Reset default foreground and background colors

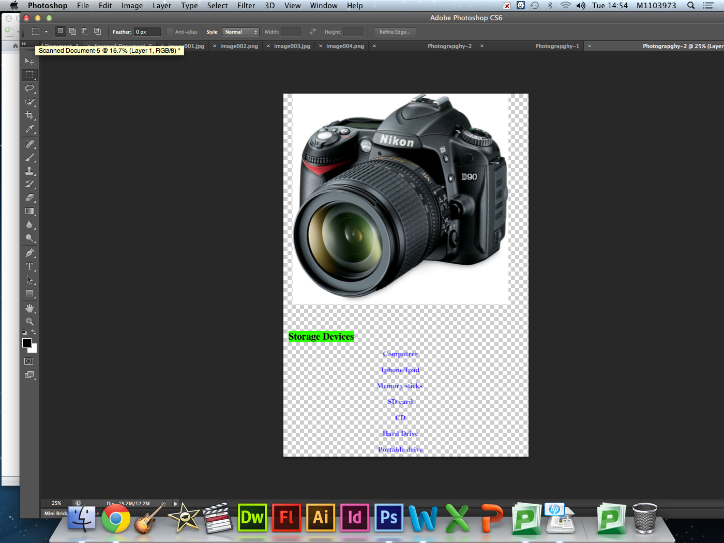(x=24, y=333)
